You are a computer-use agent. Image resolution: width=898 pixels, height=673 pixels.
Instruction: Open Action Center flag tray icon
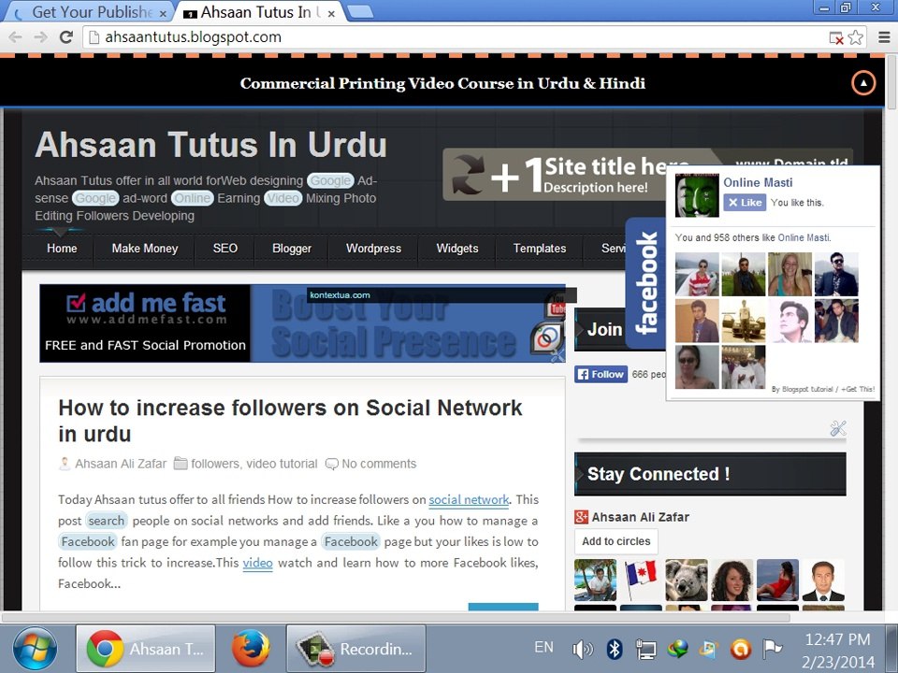click(772, 649)
